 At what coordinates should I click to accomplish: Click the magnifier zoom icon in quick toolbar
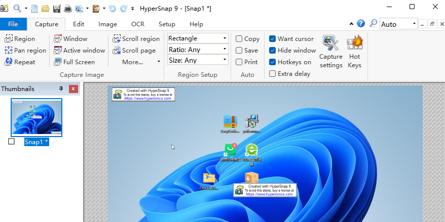tap(18, 8)
